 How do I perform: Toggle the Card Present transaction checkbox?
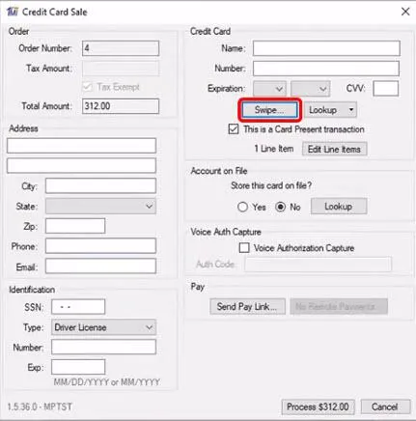click(x=234, y=129)
